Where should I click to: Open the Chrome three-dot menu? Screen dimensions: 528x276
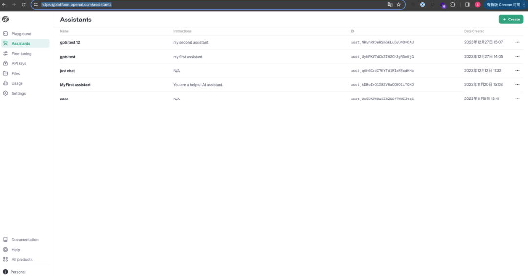tap(524, 5)
